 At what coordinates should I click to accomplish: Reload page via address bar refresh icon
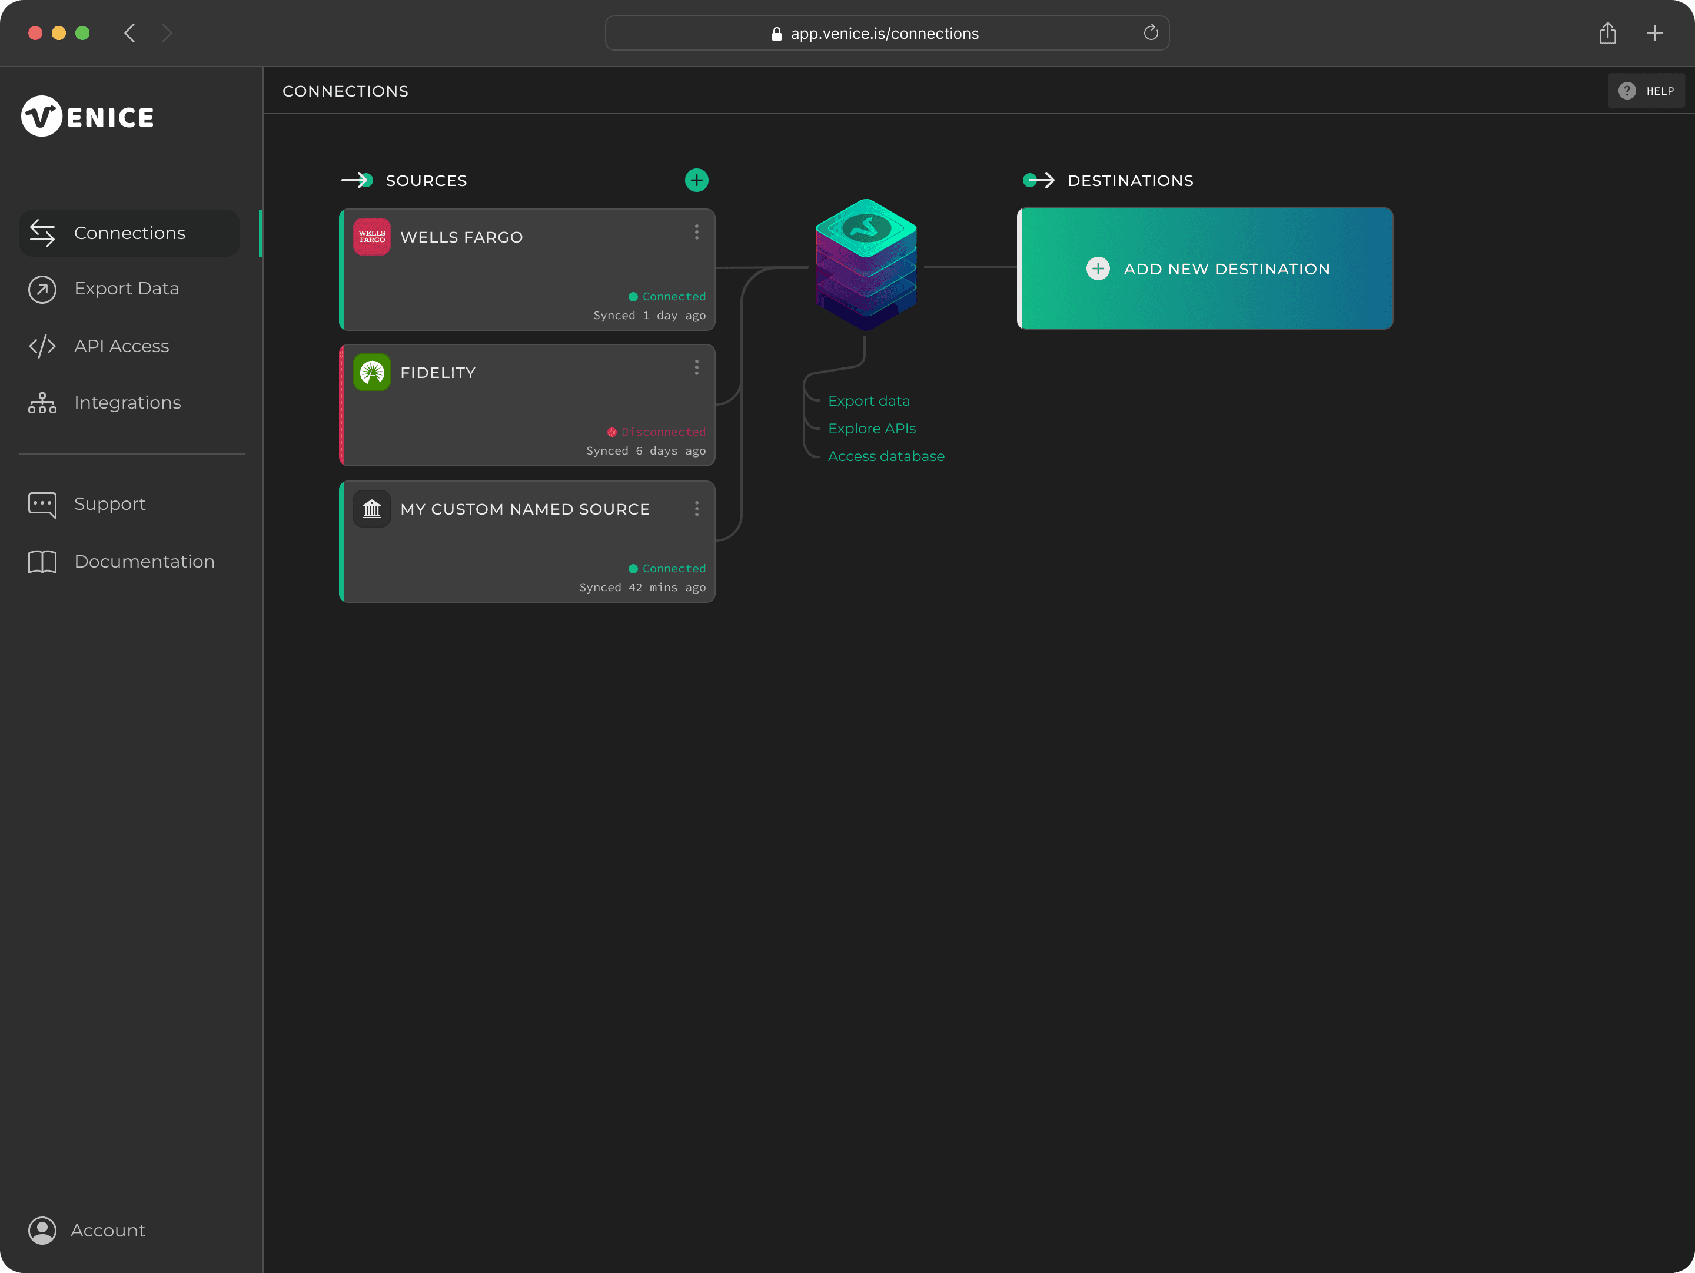tap(1150, 33)
